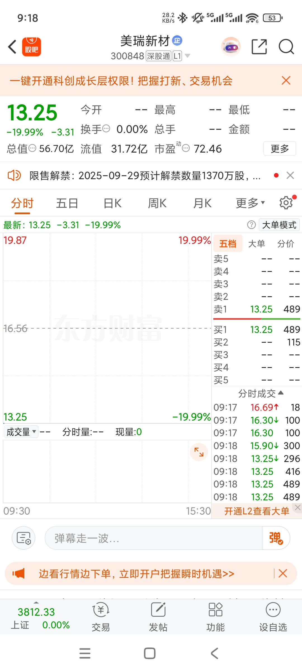This screenshot has height=672, width=302.
Task: Open the 立即开户 promotion banner
Action: coord(136,573)
